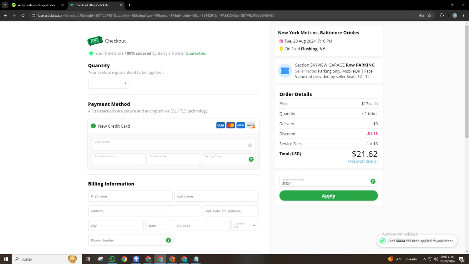
Task: View site information icon in address bar
Action: click(x=33, y=15)
